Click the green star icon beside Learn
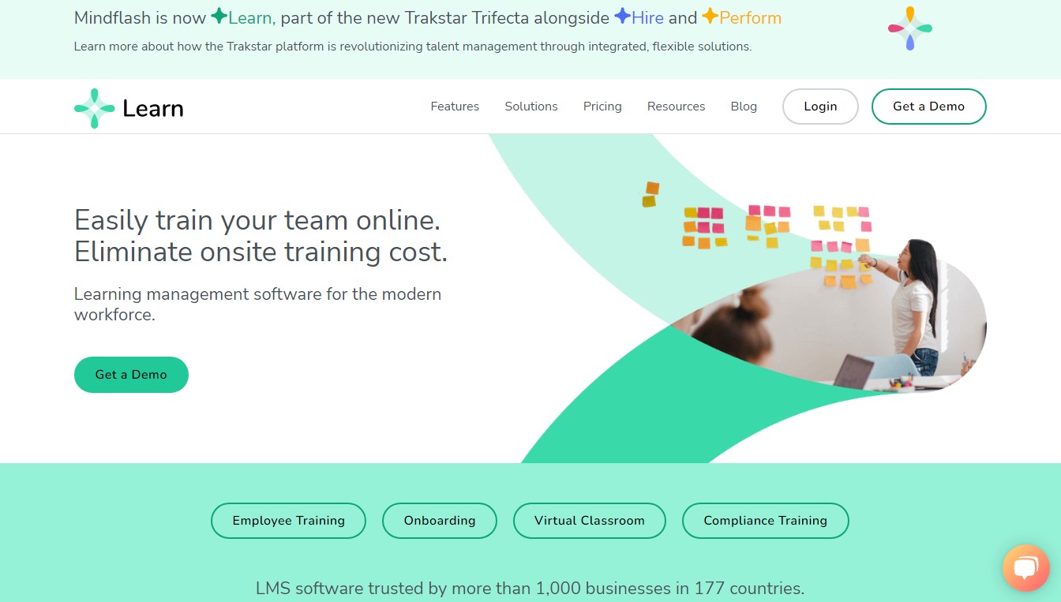Viewport: 1061px width, 602px height. 219,17
